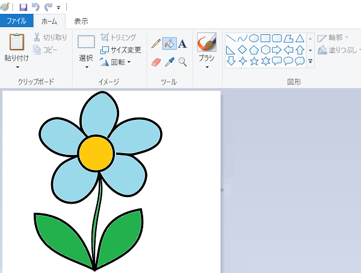Open the 選択 selection dropdown arrow
The height and width of the screenshot is (273, 361).
point(87,67)
